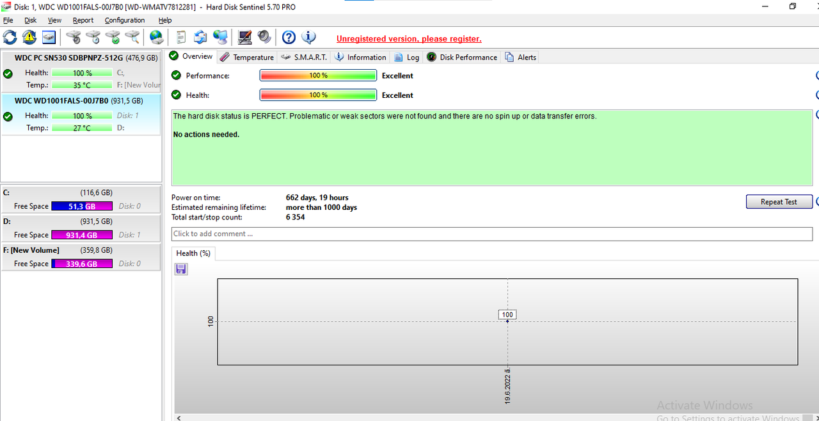Click the blue disk panel toolbar icon

pos(49,37)
